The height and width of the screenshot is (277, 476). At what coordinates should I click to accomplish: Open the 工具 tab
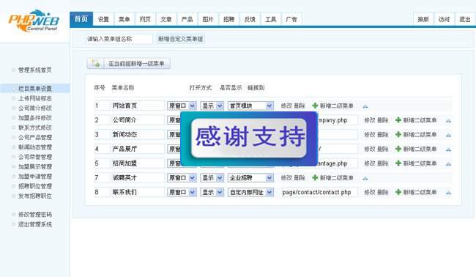271,20
